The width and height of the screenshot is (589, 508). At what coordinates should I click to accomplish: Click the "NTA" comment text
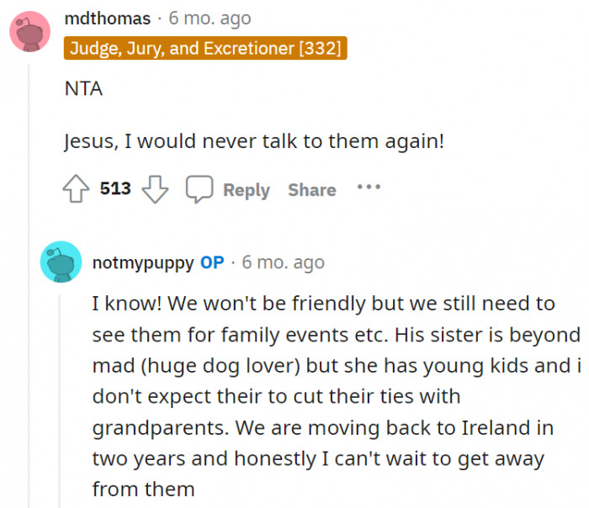(x=83, y=88)
